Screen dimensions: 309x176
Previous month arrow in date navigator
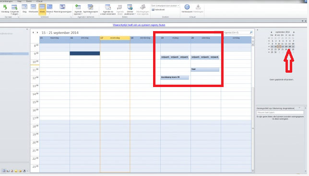point(272,32)
